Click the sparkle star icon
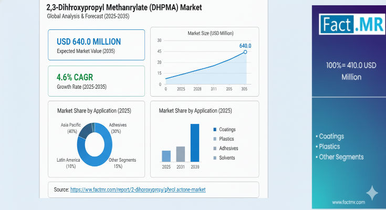386x210 pixels. click(372, 193)
